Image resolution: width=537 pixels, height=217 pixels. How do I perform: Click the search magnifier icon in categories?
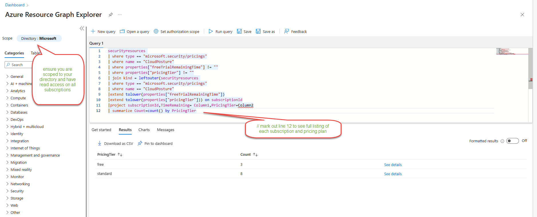pyautogui.click(x=8, y=65)
